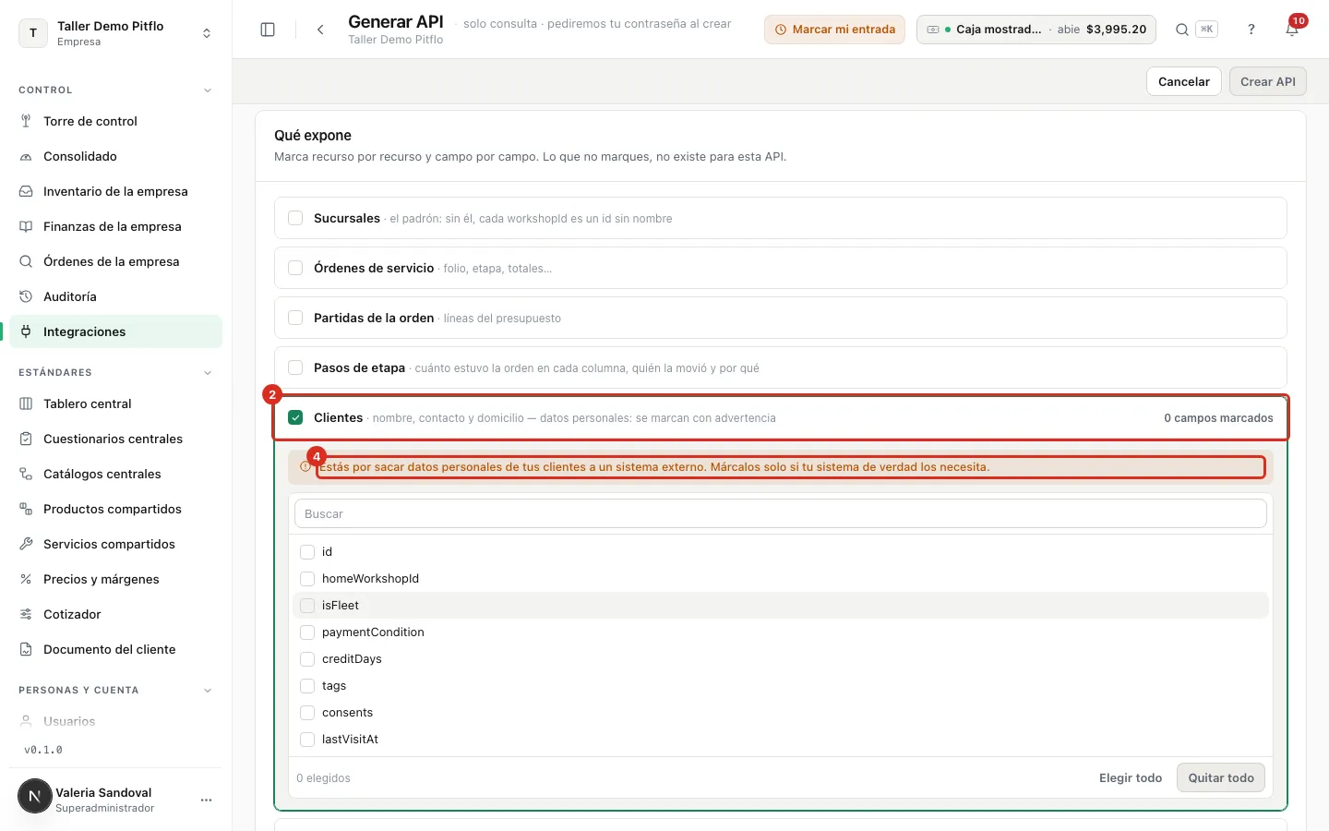The height and width of the screenshot is (831, 1329).
Task: Navigate to Documento del cliente
Action: [116, 649]
